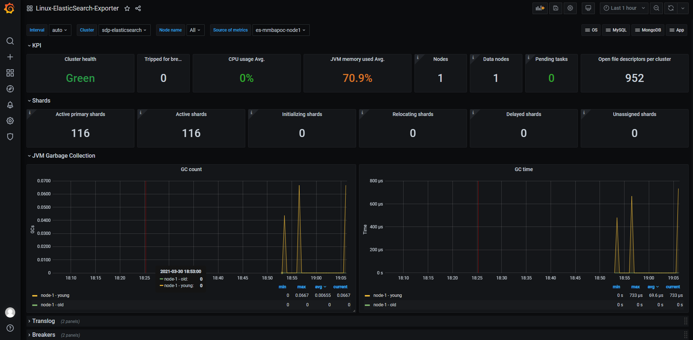
Task: Toggle node-1 - young series in GC count legend
Action: point(55,295)
